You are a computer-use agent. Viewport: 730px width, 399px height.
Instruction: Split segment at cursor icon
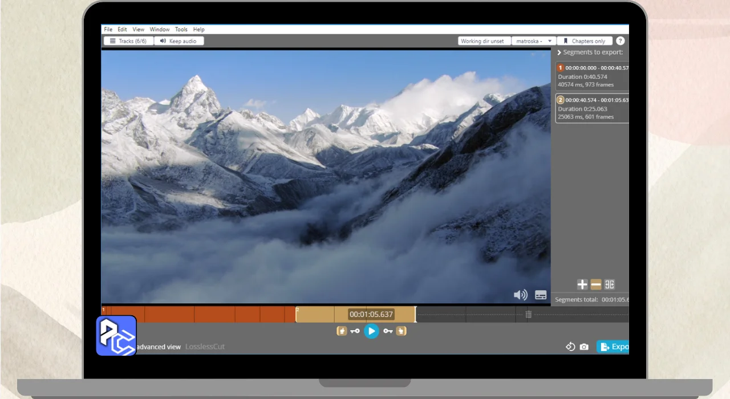(x=610, y=284)
